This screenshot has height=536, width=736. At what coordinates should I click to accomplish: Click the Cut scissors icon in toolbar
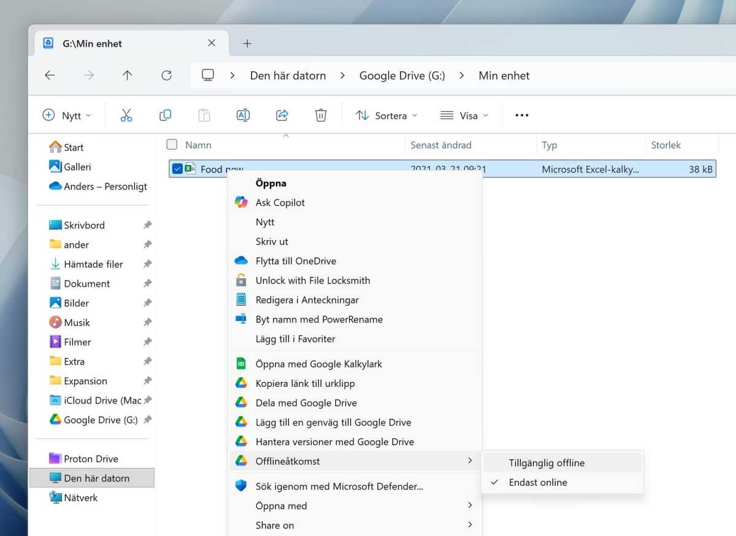(x=126, y=115)
